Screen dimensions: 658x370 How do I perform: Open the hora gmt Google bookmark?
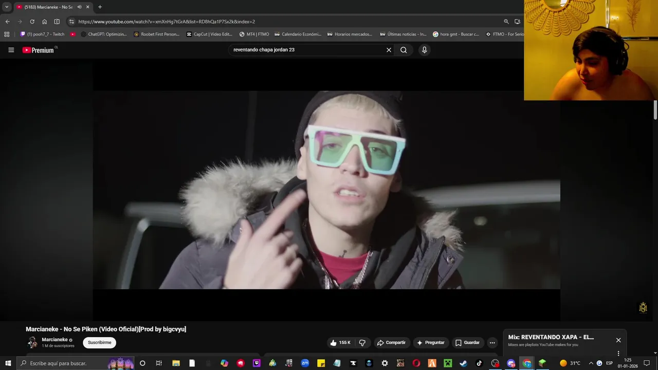(x=456, y=34)
